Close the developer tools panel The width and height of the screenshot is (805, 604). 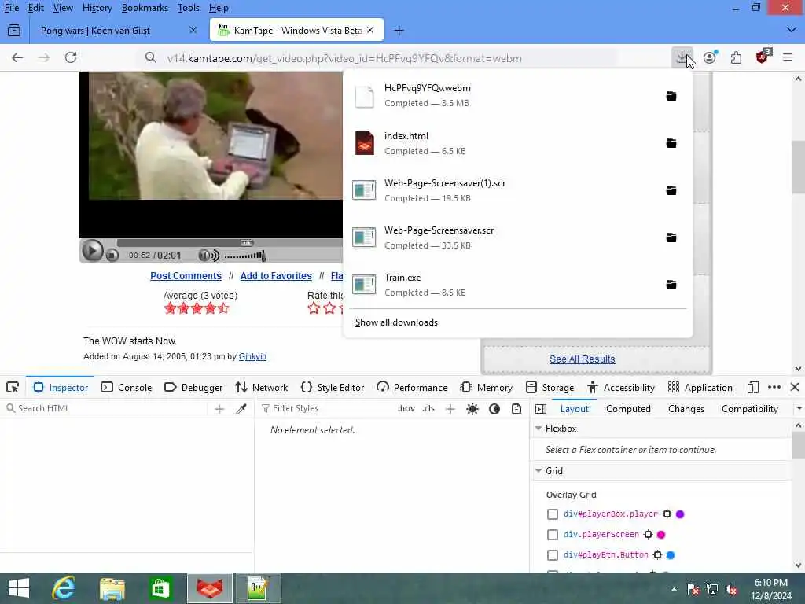pyautogui.click(x=795, y=387)
